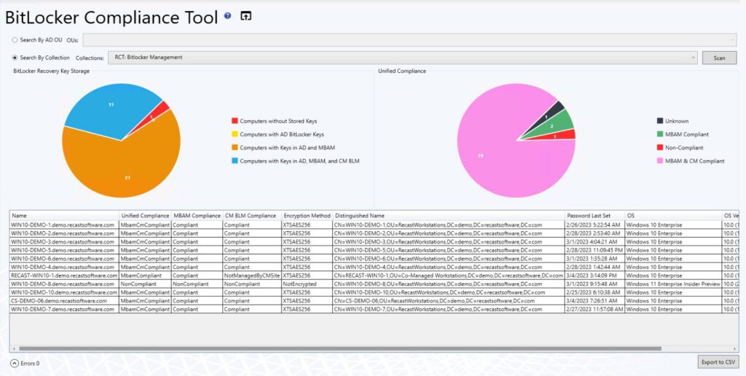Expand the Errors 0 chevron icon

point(15,363)
